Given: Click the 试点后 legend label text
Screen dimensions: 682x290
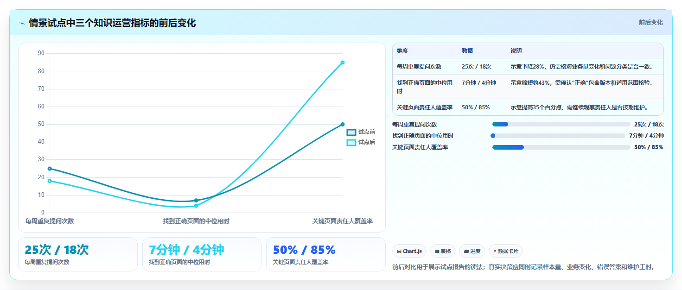Looking at the screenshot, I should 366,143.
